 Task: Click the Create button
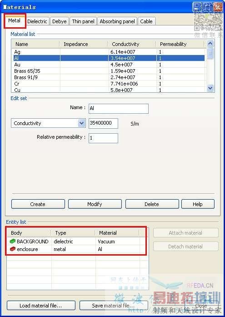click(38, 204)
